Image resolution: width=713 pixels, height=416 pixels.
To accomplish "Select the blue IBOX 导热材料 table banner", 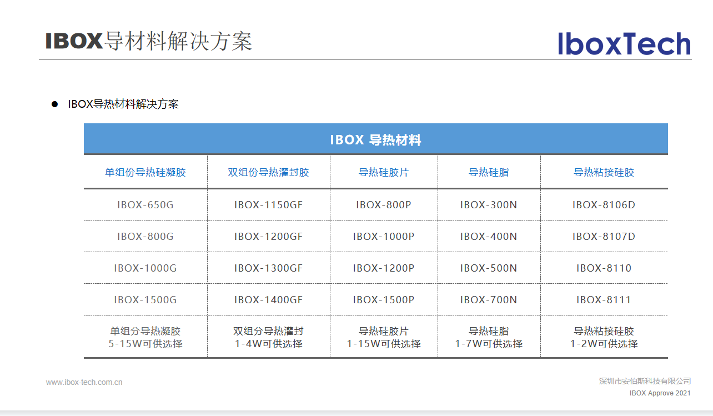I will (x=375, y=139).
